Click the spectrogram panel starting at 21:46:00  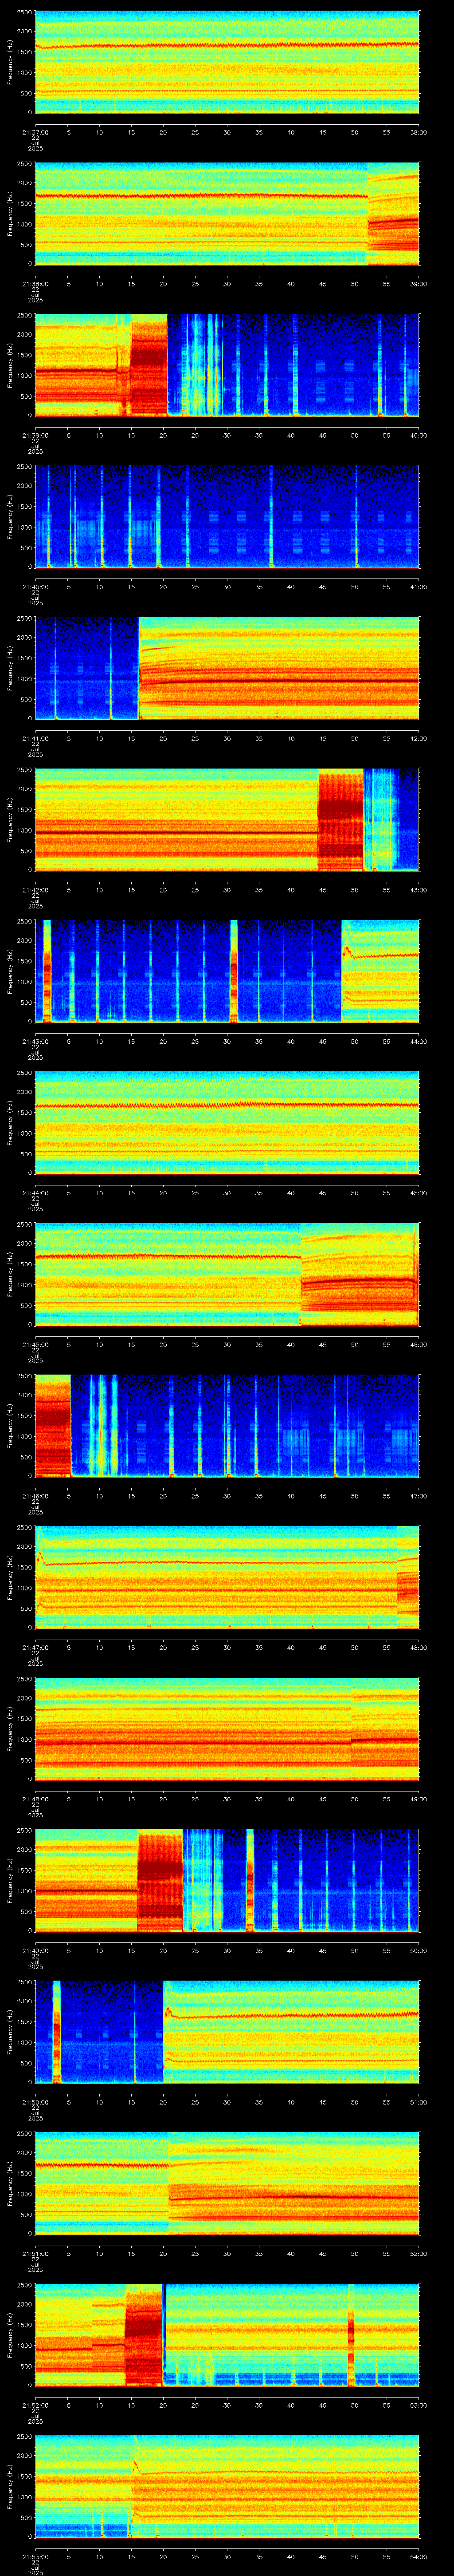227,1426
